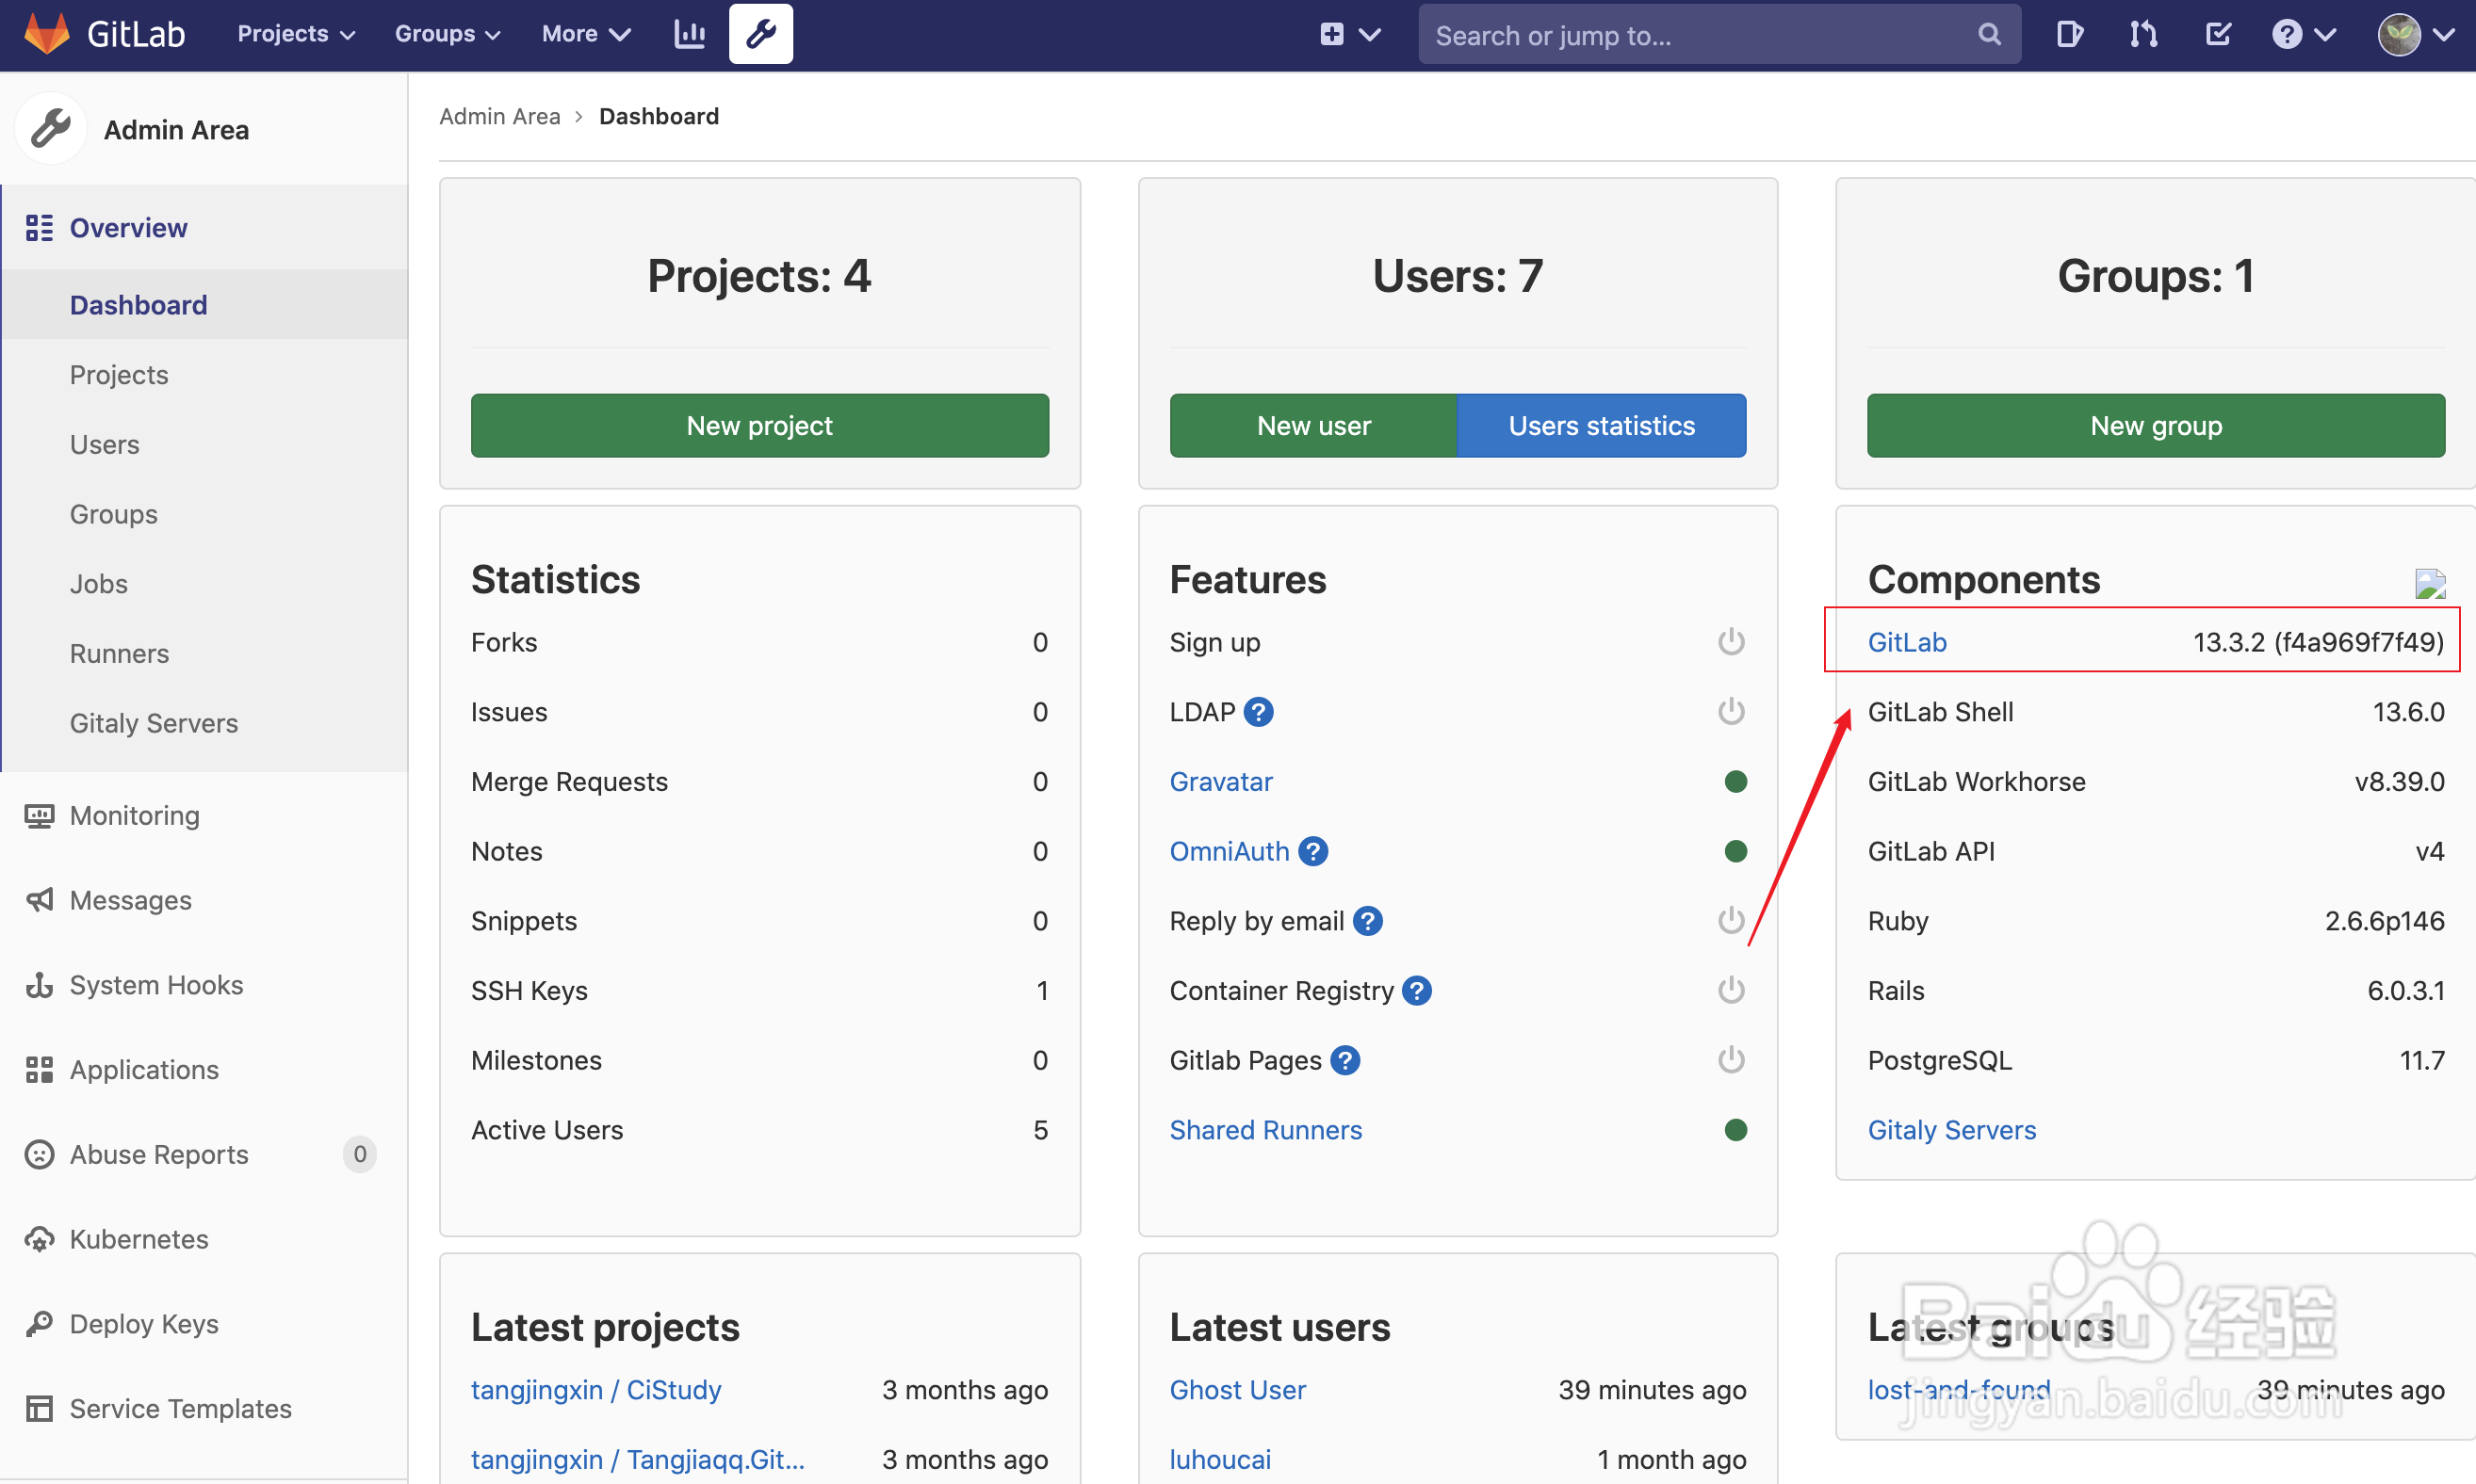Screen dimensions: 2476x1484
Task: Open To-Do list icon in navbar
Action: (2217, 35)
